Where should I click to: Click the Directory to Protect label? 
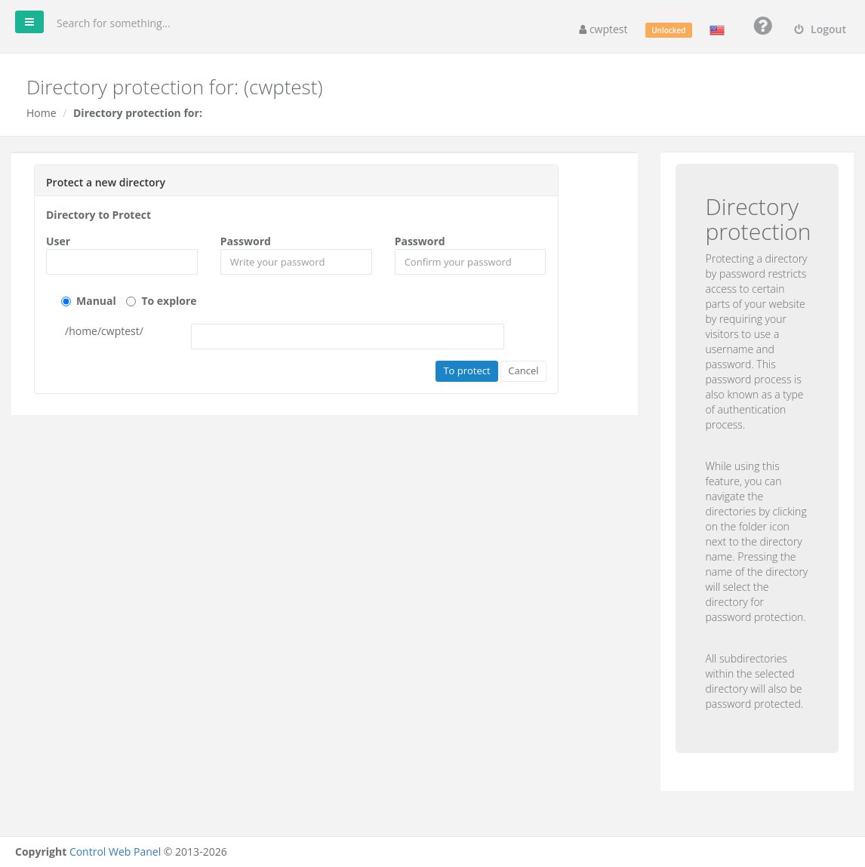coord(98,215)
